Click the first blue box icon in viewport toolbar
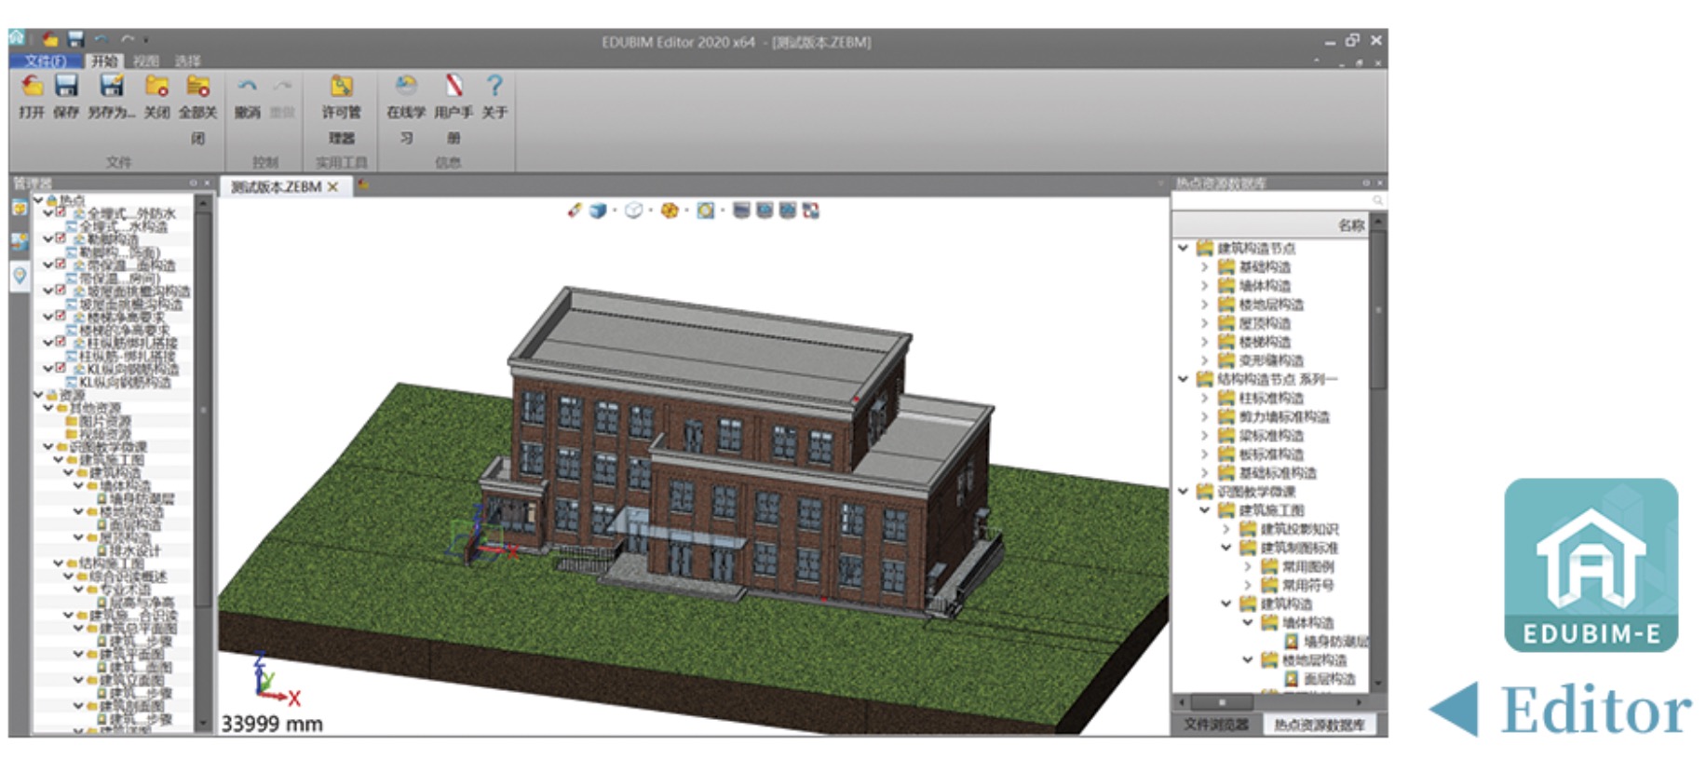The image size is (1706, 773). (x=741, y=210)
